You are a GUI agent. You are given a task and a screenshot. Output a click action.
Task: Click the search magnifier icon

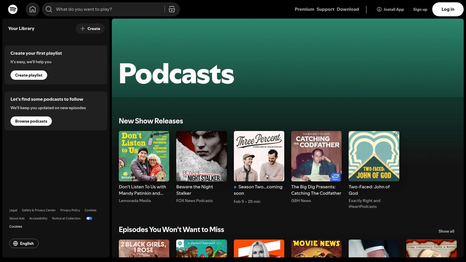coord(49,9)
